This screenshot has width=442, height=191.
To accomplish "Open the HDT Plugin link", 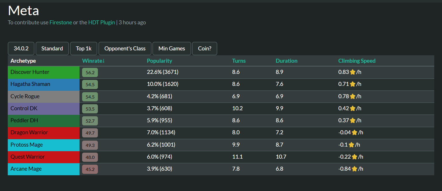I will (x=102, y=22).
